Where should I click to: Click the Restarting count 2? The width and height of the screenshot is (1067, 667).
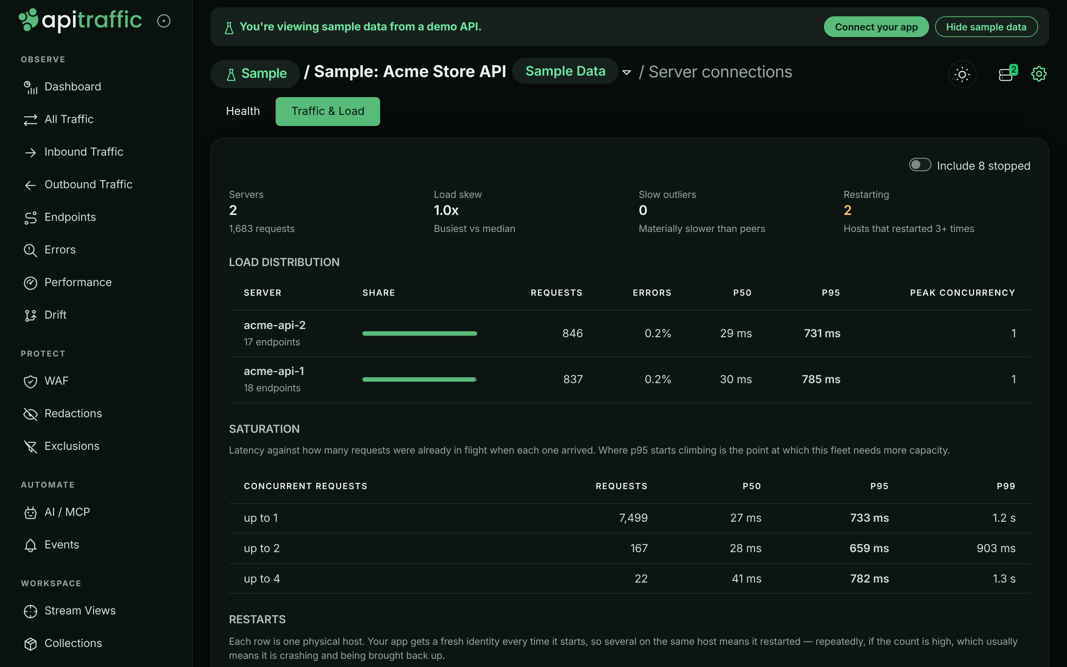tap(847, 210)
